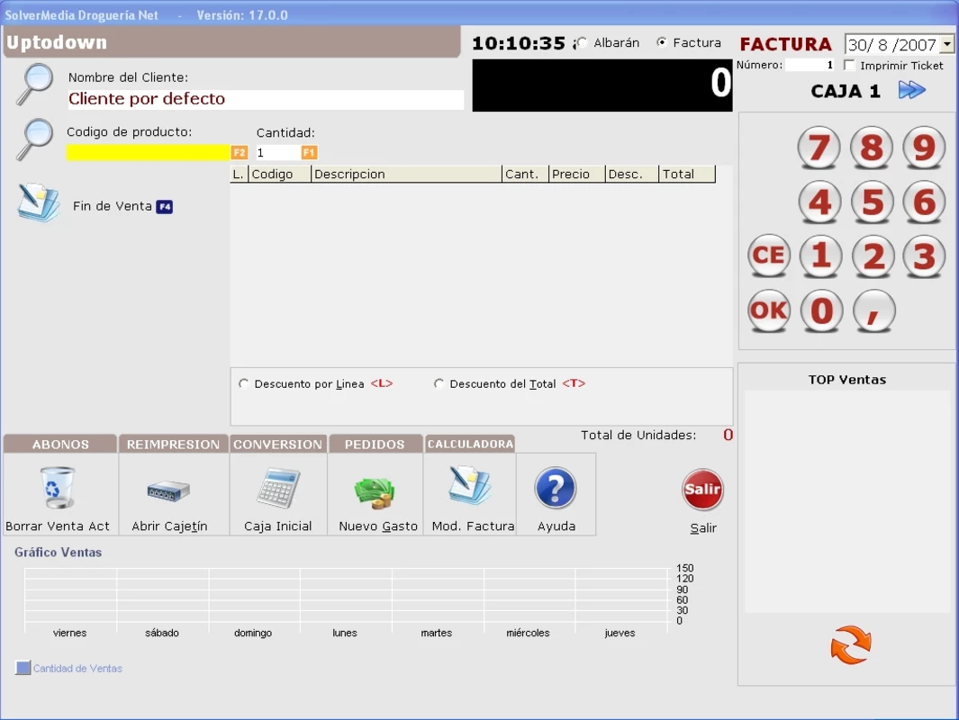Screen dimensions: 959x720
Task: Click the Salir text label
Action: pyautogui.click(x=702, y=528)
